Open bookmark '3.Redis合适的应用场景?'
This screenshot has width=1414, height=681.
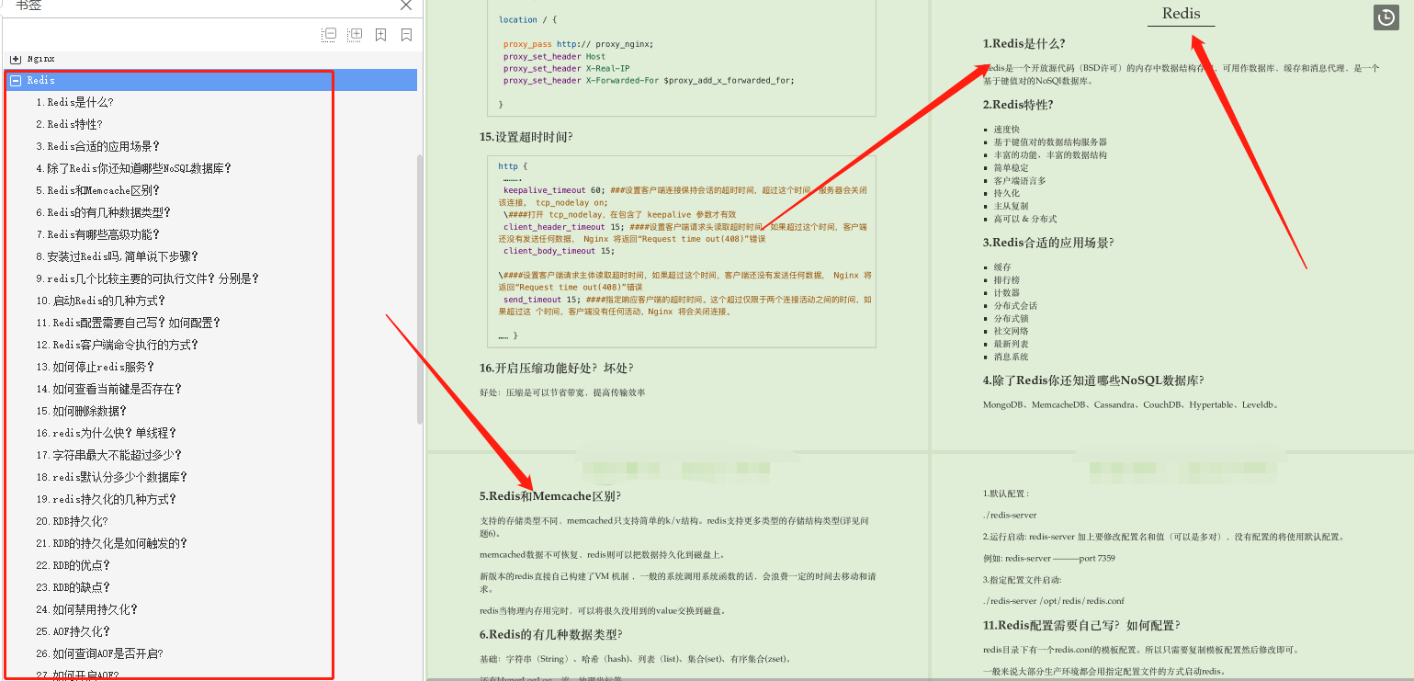[x=98, y=147]
